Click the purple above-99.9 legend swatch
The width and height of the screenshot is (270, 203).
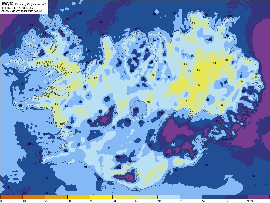pyautogui.click(x=258, y=197)
